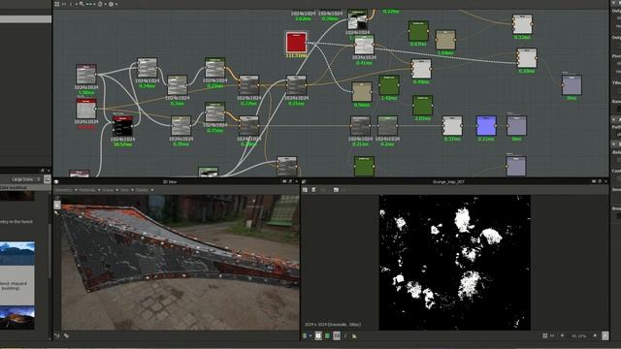This screenshot has height=349, width=621.
Task: Select the output node labeled 0ms at far right
Action: (x=572, y=85)
